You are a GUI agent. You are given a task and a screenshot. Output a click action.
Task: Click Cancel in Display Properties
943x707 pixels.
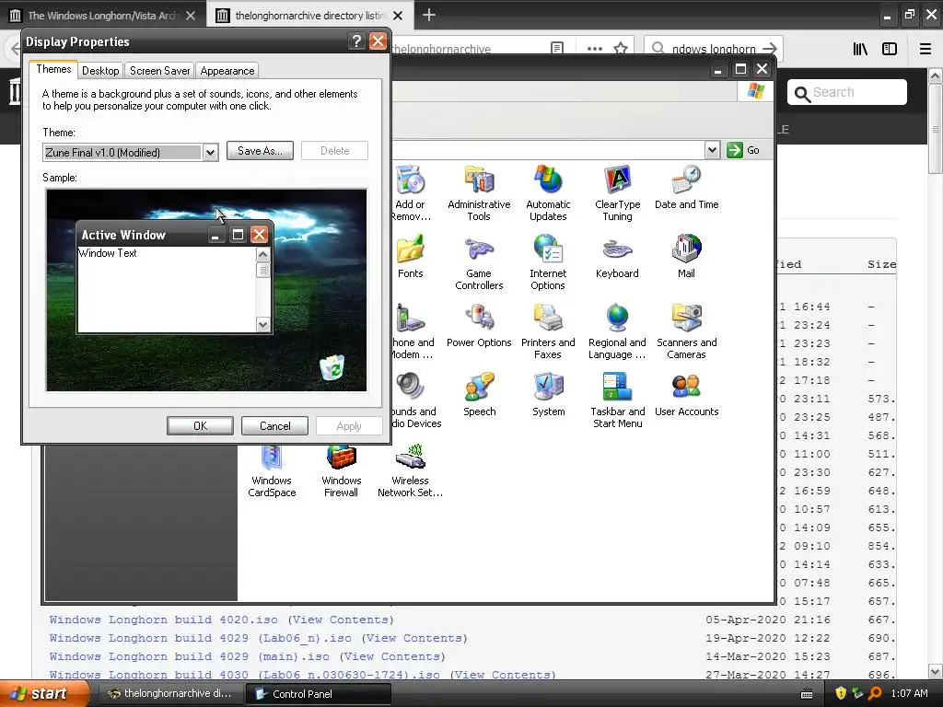tap(274, 425)
